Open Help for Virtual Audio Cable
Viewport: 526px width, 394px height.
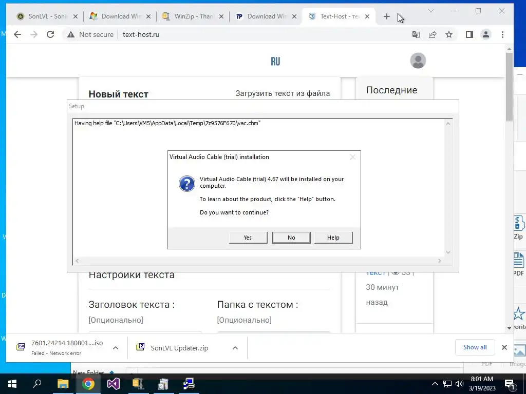(333, 238)
